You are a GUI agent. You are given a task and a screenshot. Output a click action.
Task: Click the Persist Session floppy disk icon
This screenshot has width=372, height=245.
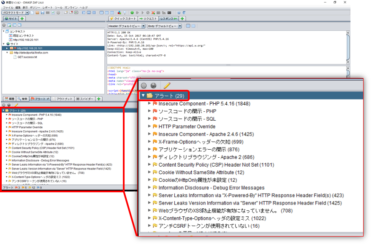pyautogui.click(x=43, y=13)
